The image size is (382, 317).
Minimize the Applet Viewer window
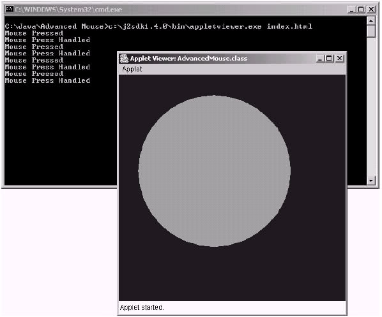point(320,59)
